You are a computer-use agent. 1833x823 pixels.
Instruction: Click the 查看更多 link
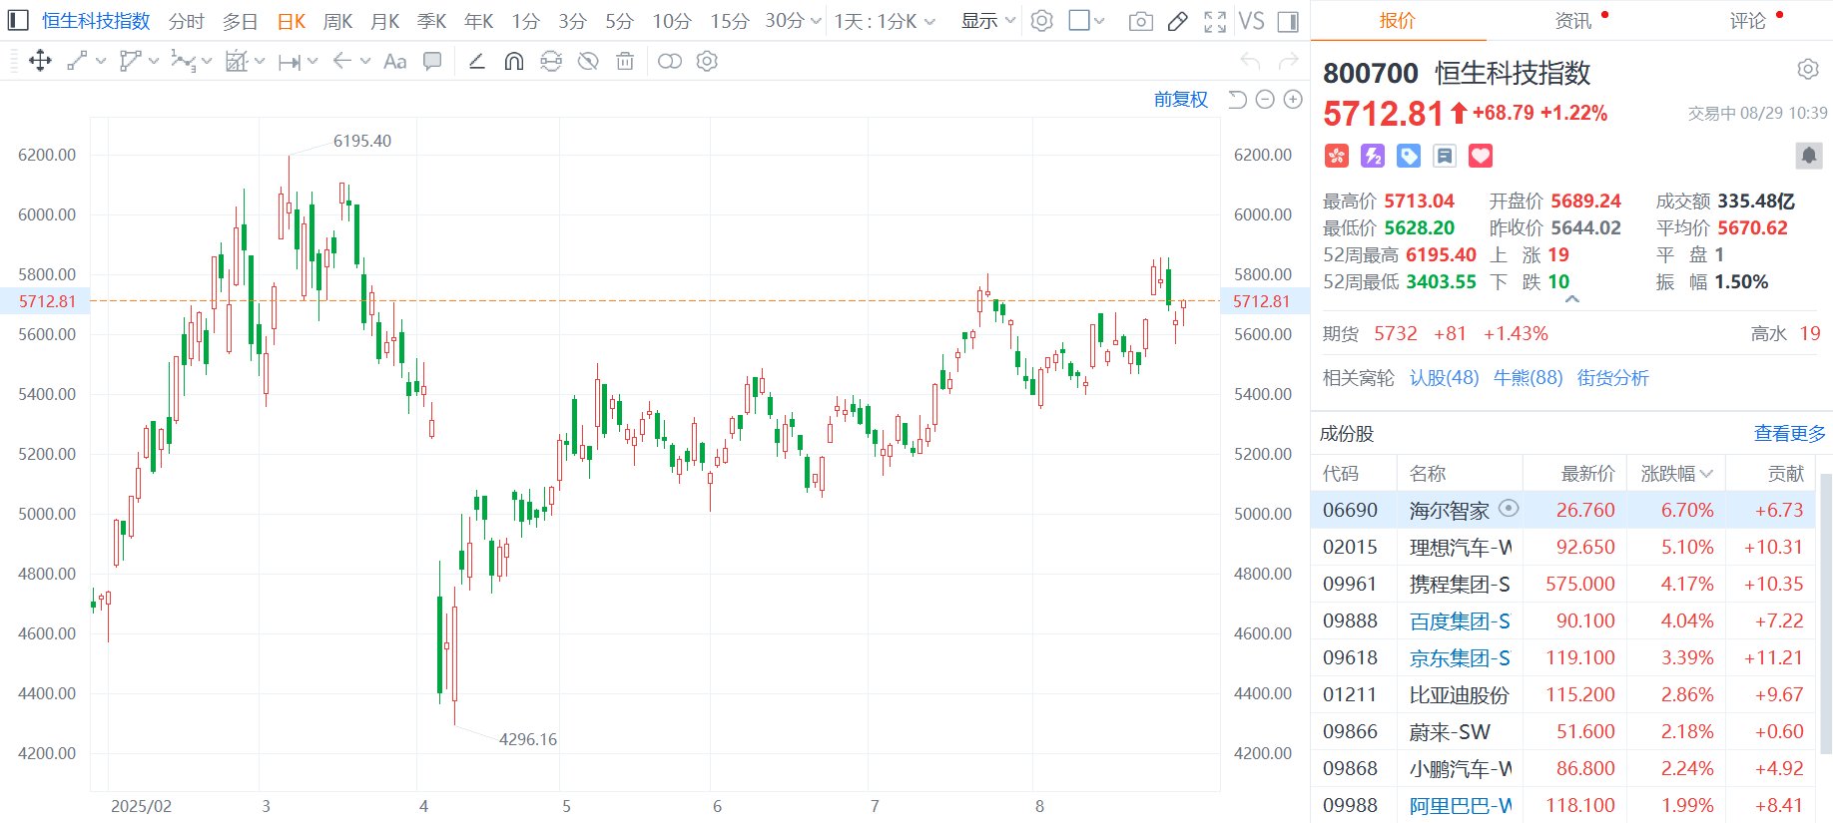pos(1789,434)
